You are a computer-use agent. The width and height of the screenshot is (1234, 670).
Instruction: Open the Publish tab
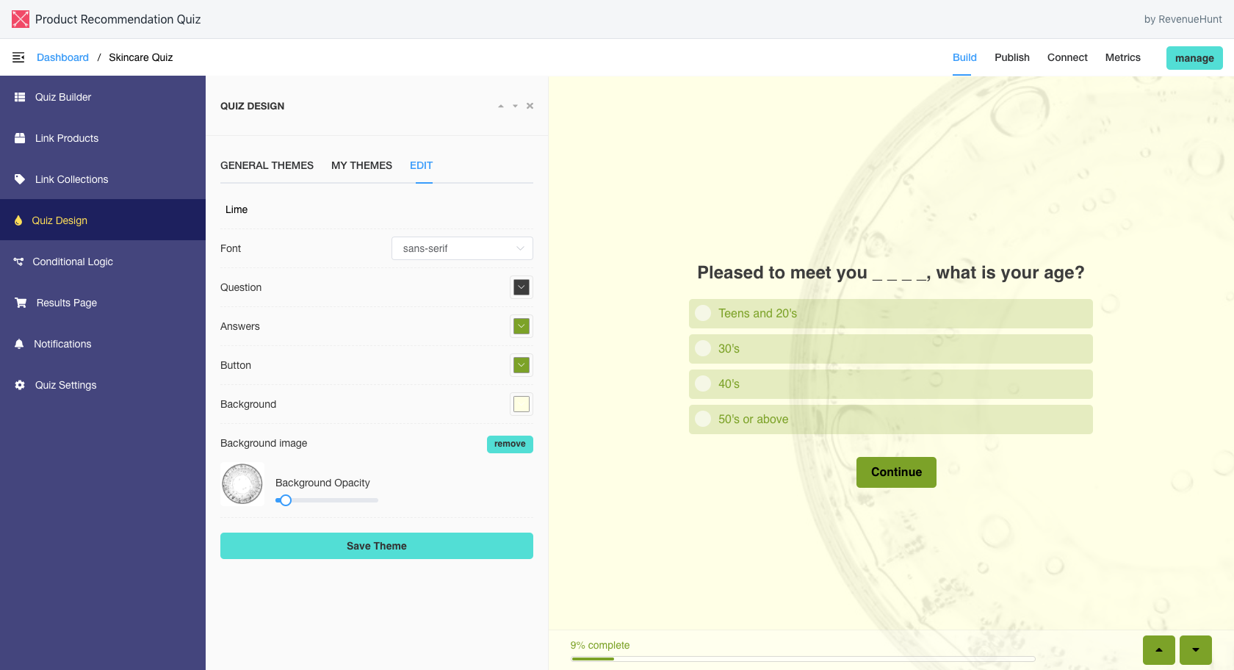(1012, 57)
